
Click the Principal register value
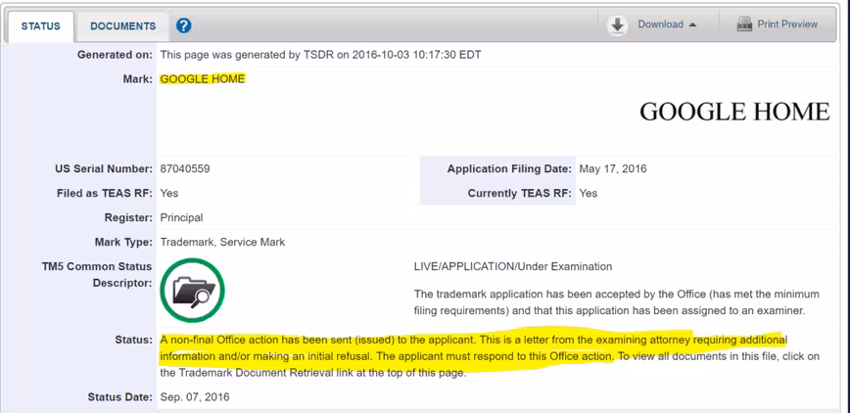pos(181,218)
